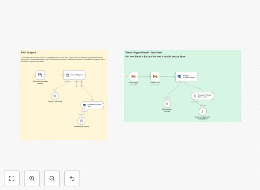Viewport: 260px width, 190px height.
Task: Select the chat message trigger node
Action: coord(40,75)
